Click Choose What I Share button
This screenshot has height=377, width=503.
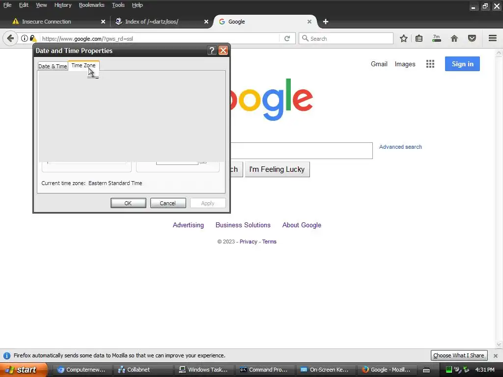click(459, 355)
